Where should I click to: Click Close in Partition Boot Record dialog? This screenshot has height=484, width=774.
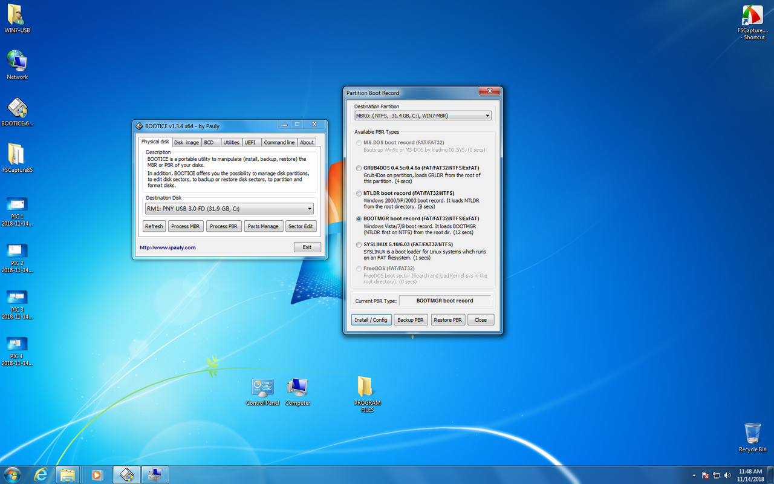coord(481,319)
